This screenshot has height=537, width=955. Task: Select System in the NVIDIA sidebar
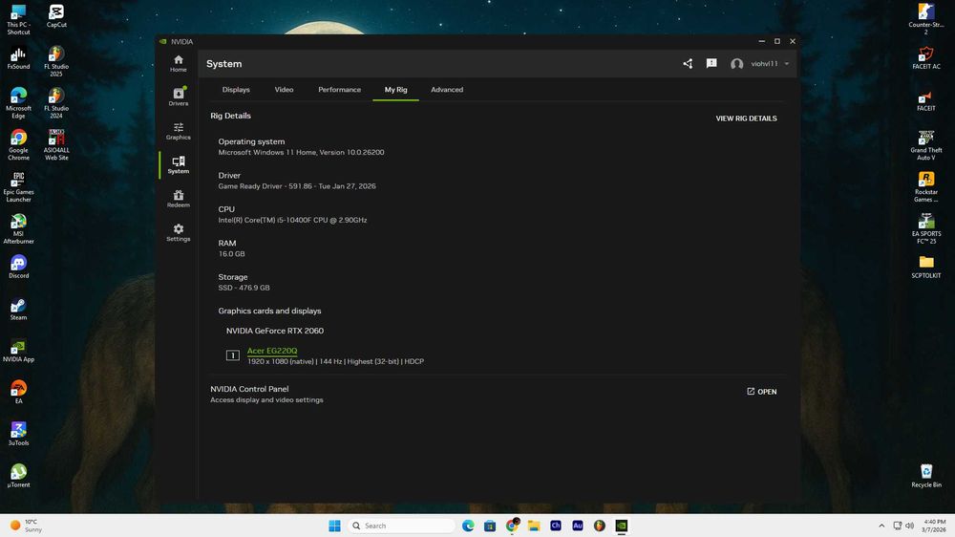click(178, 164)
